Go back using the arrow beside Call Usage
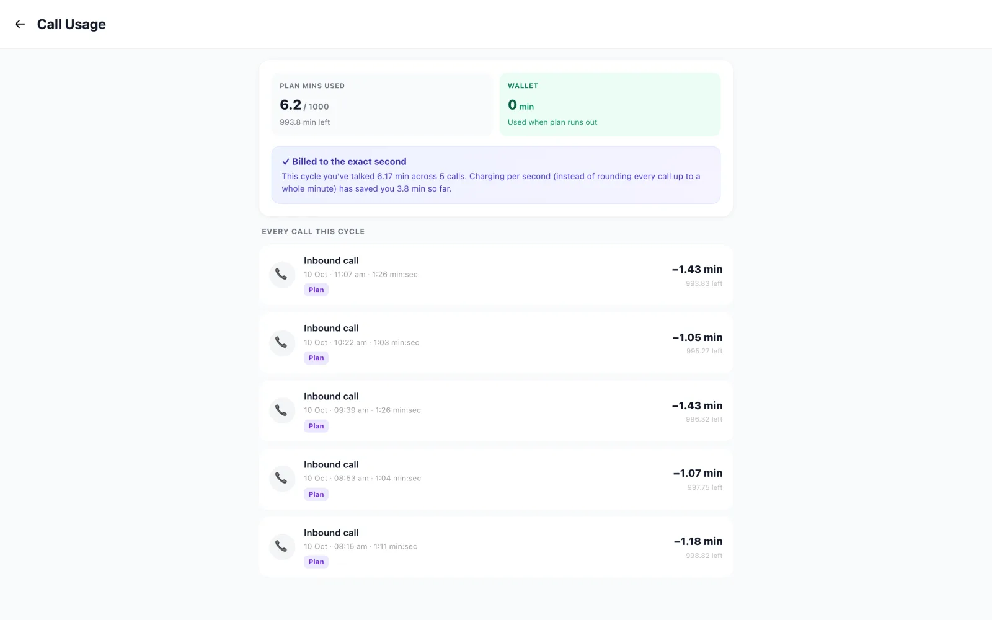This screenshot has width=992, height=620. click(20, 24)
